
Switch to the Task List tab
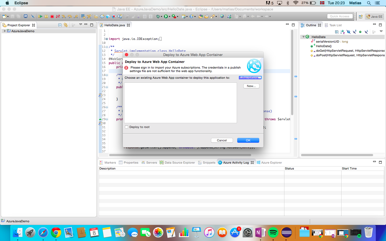(333, 25)
